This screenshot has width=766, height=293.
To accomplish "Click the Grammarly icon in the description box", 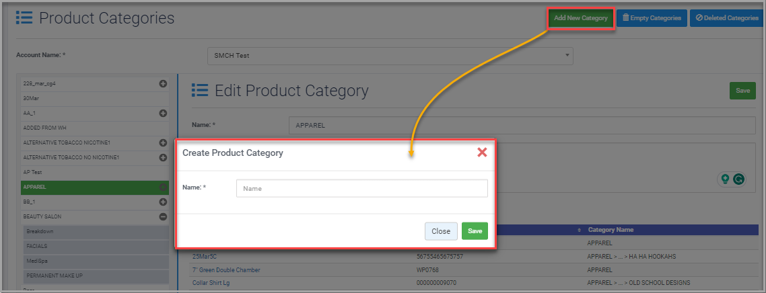I will point(739,179).
